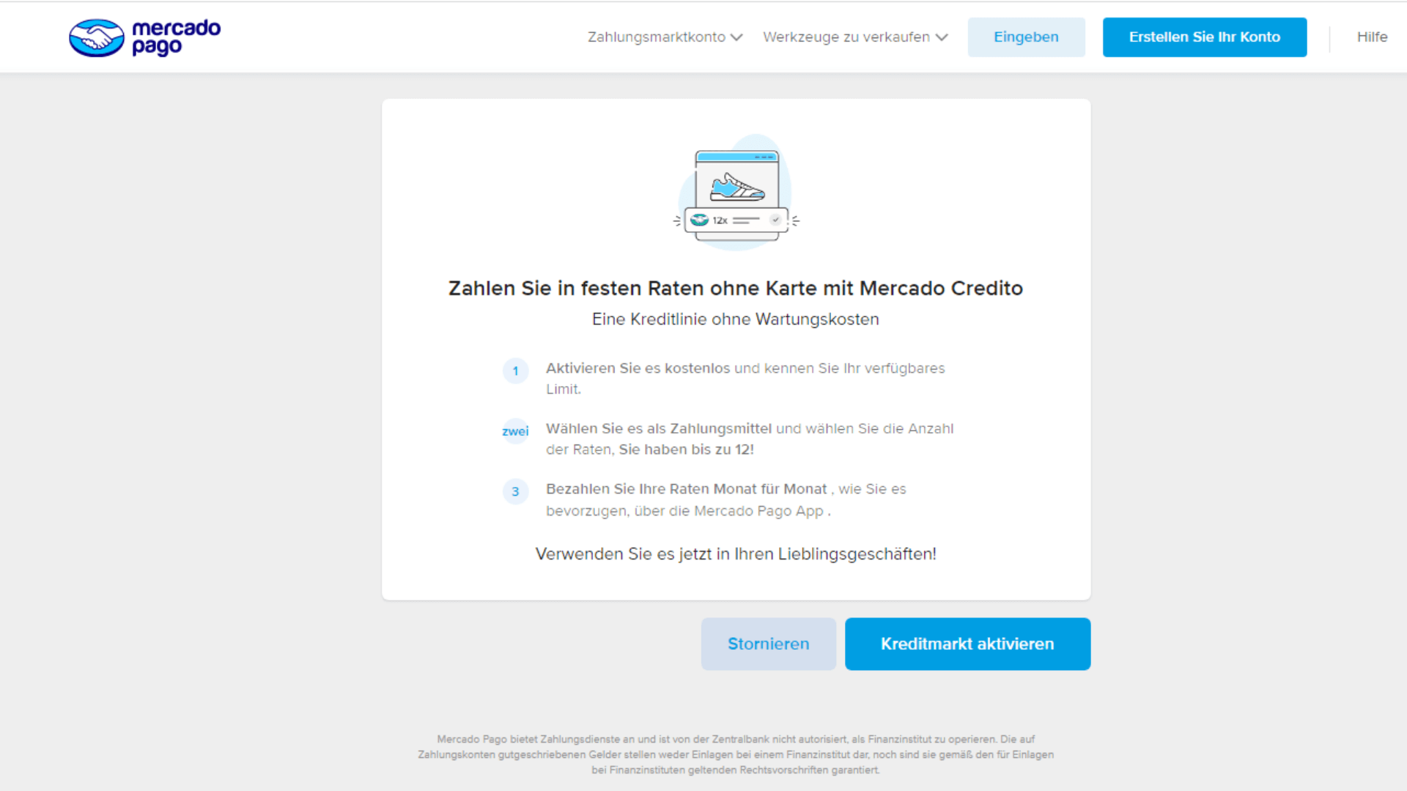Click the 'Verwenden Sie es jetzt' text line

[x=736, y=554]
